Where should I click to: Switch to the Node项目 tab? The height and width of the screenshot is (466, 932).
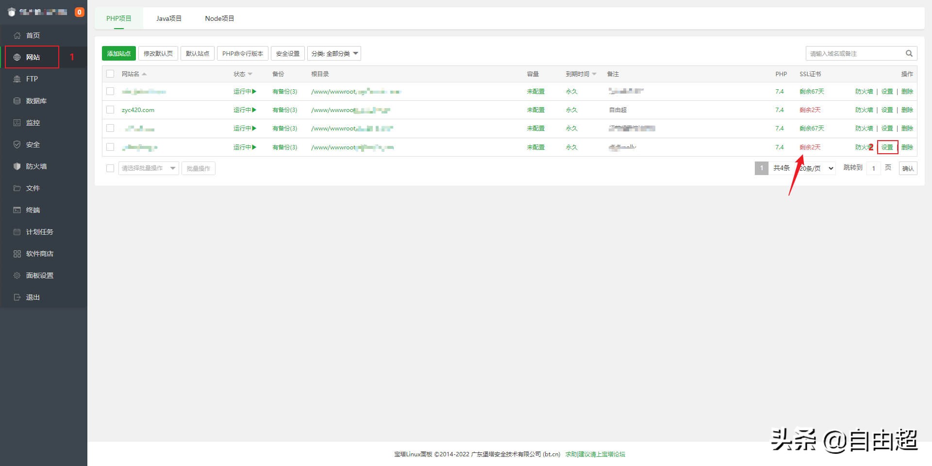[x=219, y=18]
